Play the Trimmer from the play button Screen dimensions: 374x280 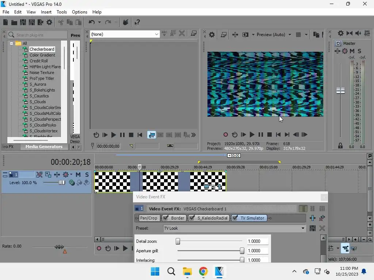click(x=114, y=135)
